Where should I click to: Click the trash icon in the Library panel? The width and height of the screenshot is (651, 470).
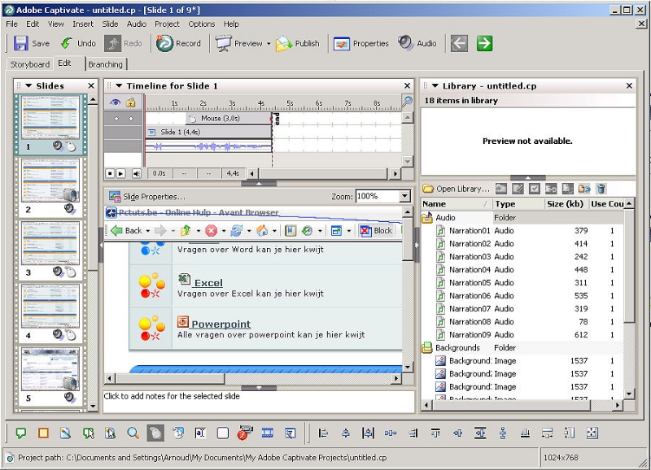pos(601,189)
